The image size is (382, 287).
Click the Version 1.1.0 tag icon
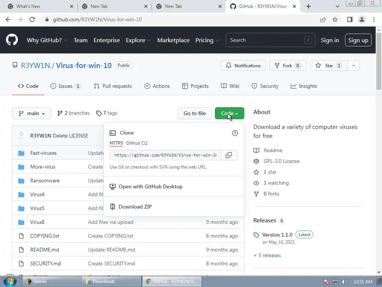pos(256,235)
